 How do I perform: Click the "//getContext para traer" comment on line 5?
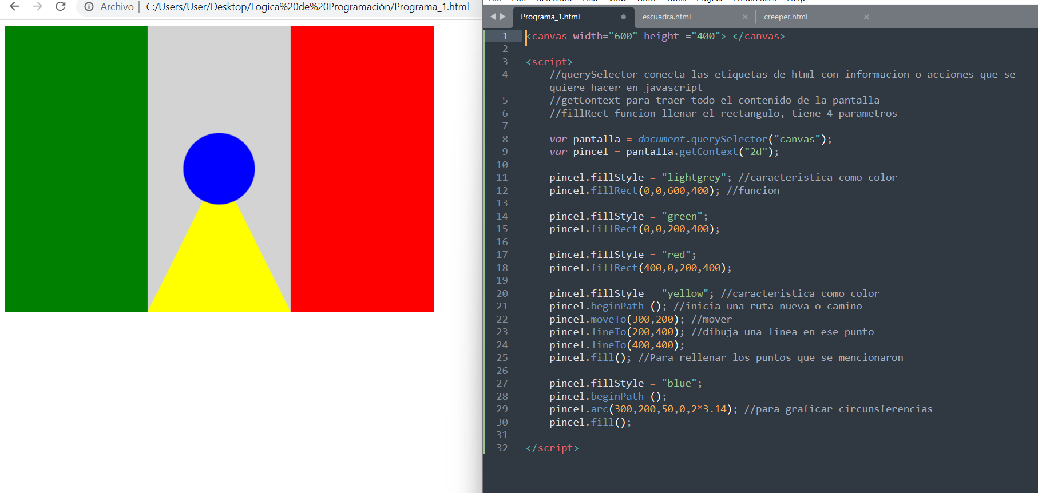(x=714, y=100)
